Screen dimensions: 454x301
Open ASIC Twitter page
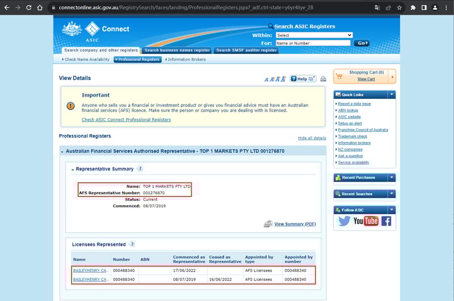(344, 221)
